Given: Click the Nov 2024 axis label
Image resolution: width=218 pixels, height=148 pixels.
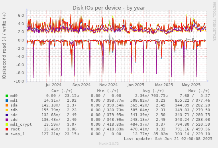Looking at the screenshot, I should (x=108, y=85).
